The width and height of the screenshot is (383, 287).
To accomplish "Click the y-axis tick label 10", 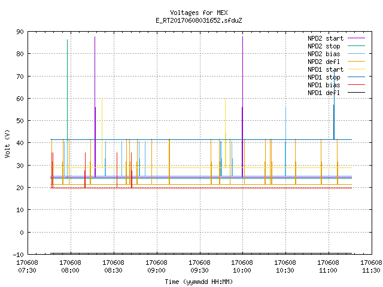I will (x=20, y=210).
